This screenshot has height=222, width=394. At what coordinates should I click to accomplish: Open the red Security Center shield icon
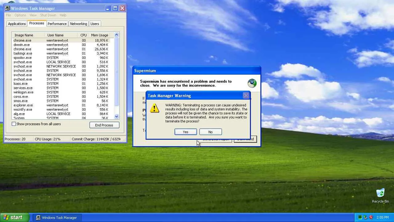point(371,217)
